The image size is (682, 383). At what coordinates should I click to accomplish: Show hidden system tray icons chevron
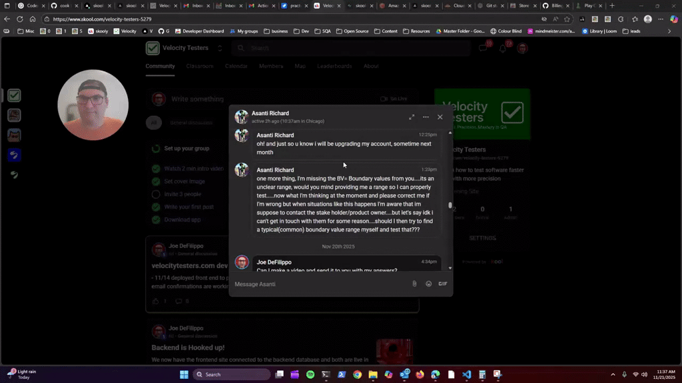coord(613,374)
